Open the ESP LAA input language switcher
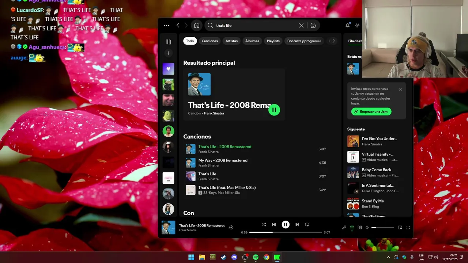Viewport: 468px width, 263px height. [x=421, y=257]
